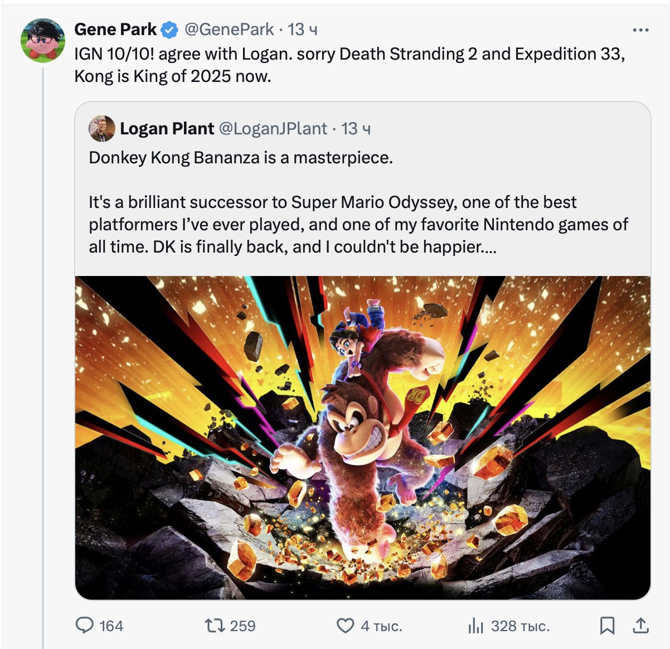Click the @LoganJPlant handle

[273, 129]
